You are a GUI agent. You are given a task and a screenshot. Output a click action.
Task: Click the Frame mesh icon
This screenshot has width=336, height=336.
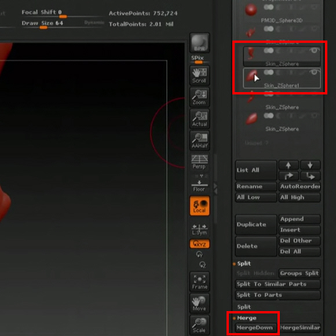(x=199, y=282)
